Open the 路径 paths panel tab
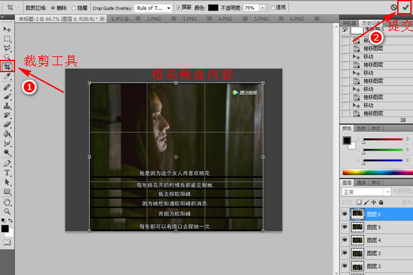Viewport: 413px width, 275px height. coord(376,183)
